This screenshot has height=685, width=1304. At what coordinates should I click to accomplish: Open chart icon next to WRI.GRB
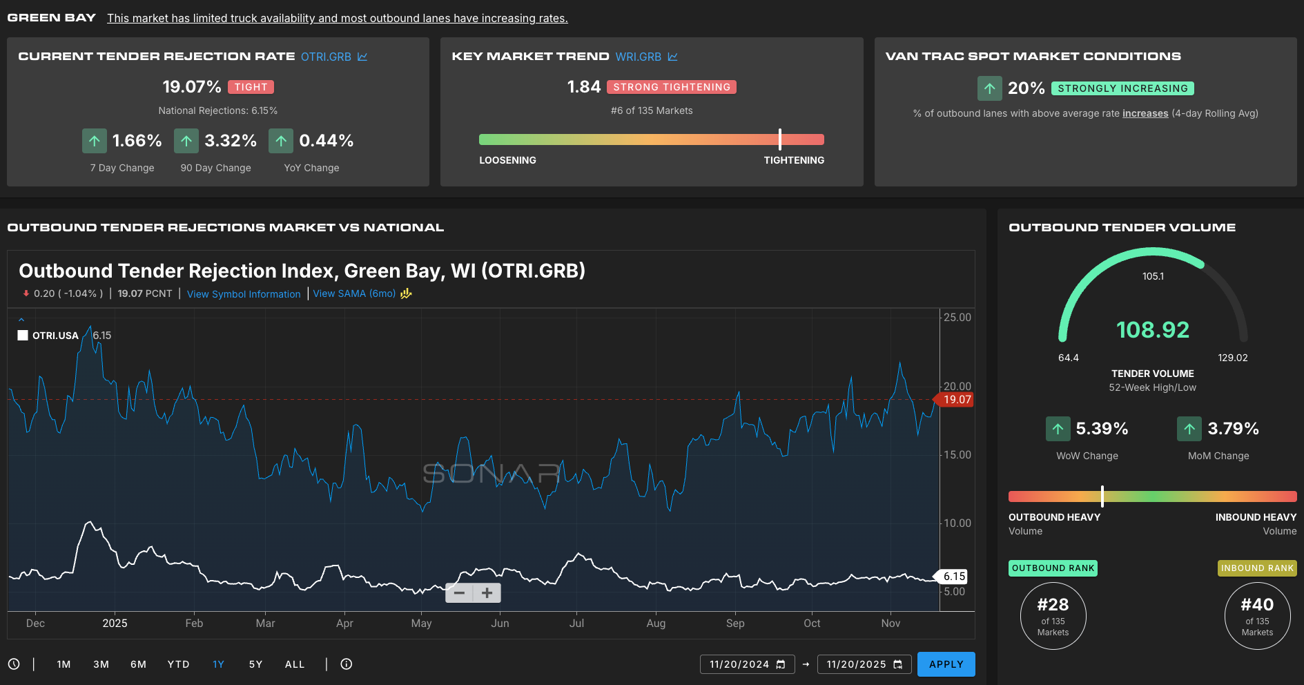click(x=672, y=57)
